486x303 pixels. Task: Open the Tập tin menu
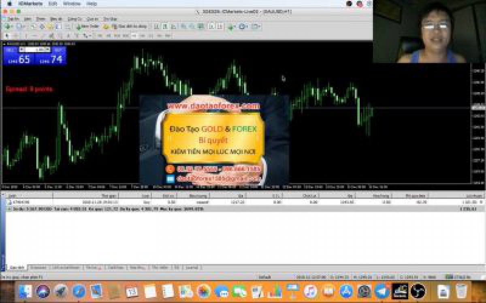pyautogui.click(x=13, y=19)
